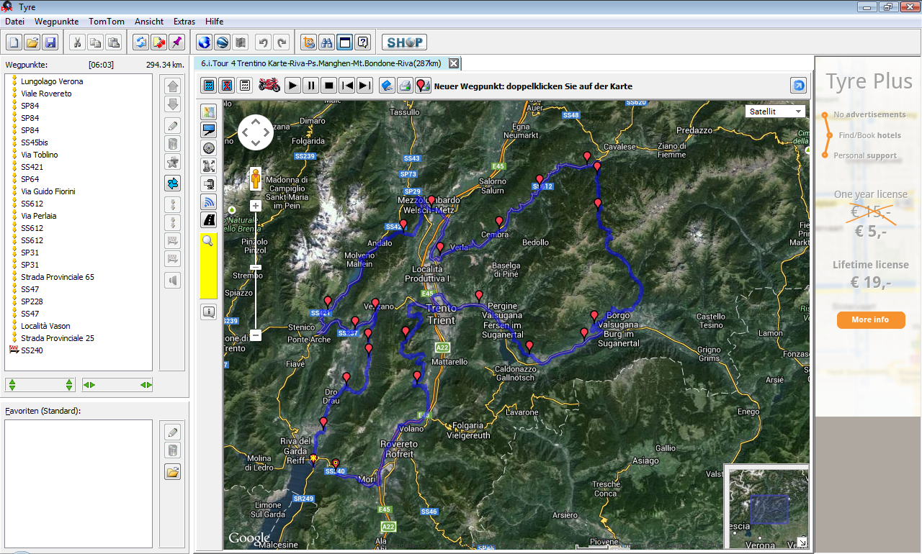922x554 pixels.
Task: Click the road icon in the map sidebar
Action: pos(209,220)
